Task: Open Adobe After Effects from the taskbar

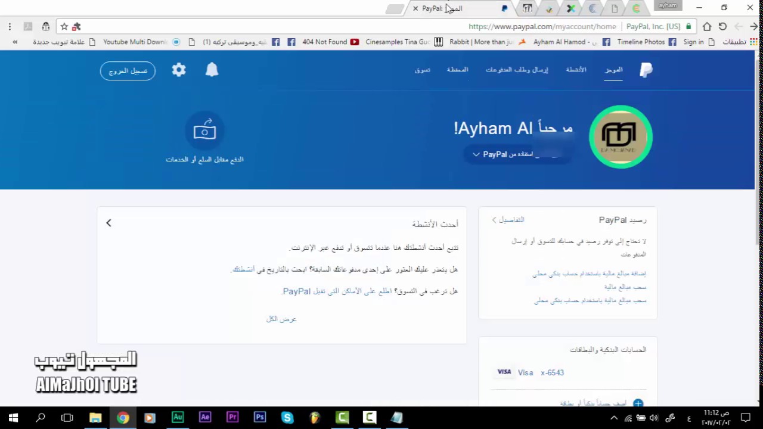Action: tap(205, 418)
